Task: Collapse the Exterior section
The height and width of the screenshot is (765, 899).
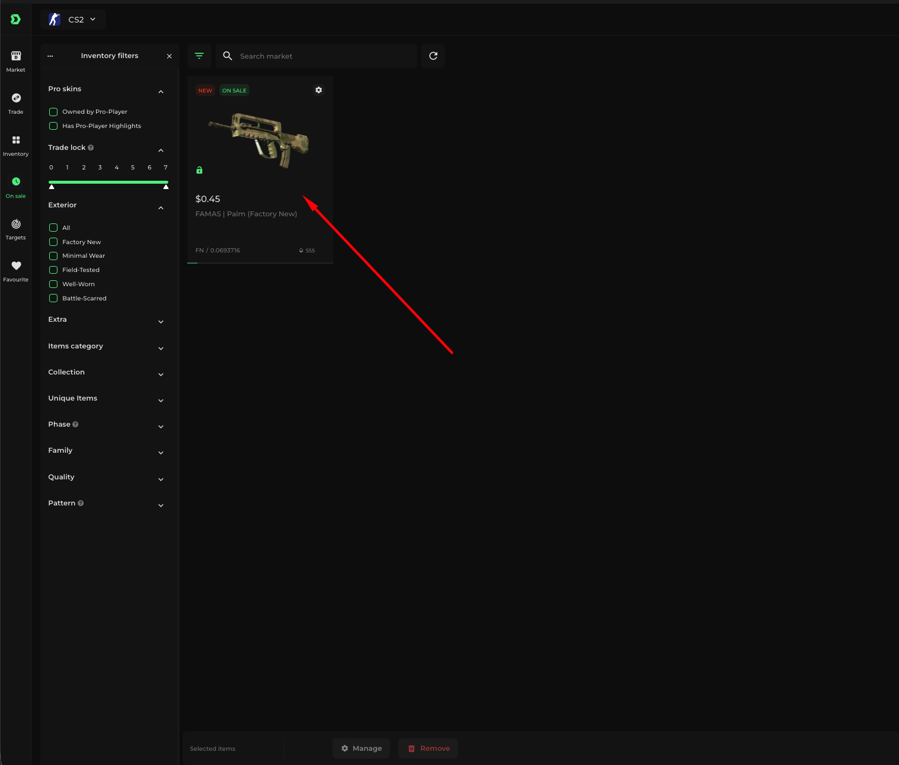Action: [161, 208]
